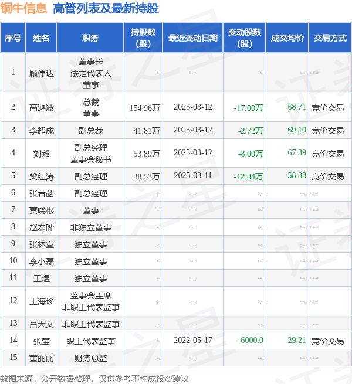
Task: Click 竞价交易 in 张莹's row
Action: 328,341
